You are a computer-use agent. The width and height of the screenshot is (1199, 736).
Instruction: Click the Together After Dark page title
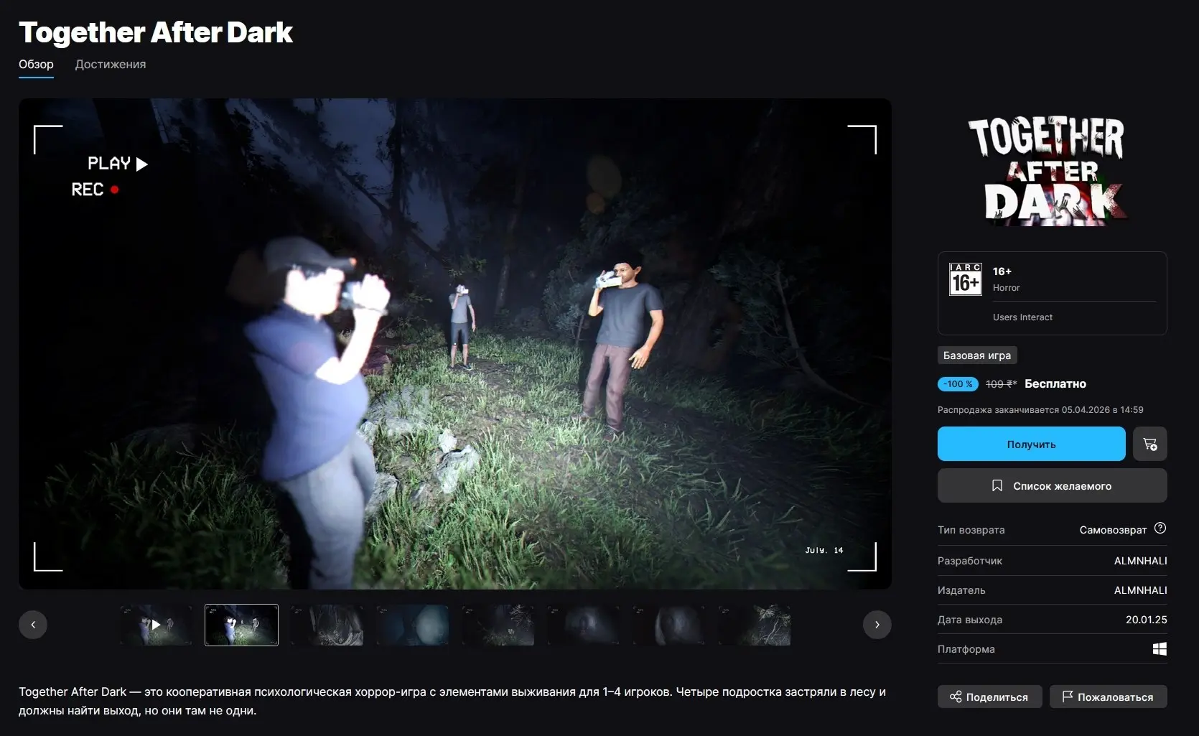(x=156, y=32)
